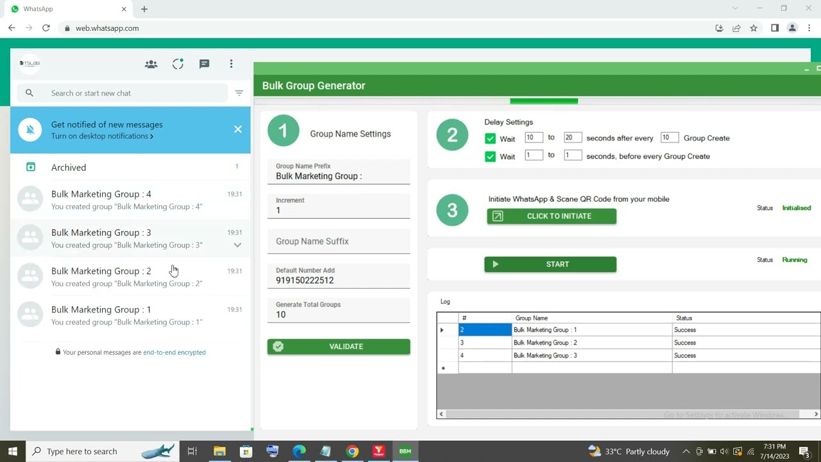821x462 pixels.
Task: Open Task View on taskbar
Action: pyautogui.click(x=192, y=451)
